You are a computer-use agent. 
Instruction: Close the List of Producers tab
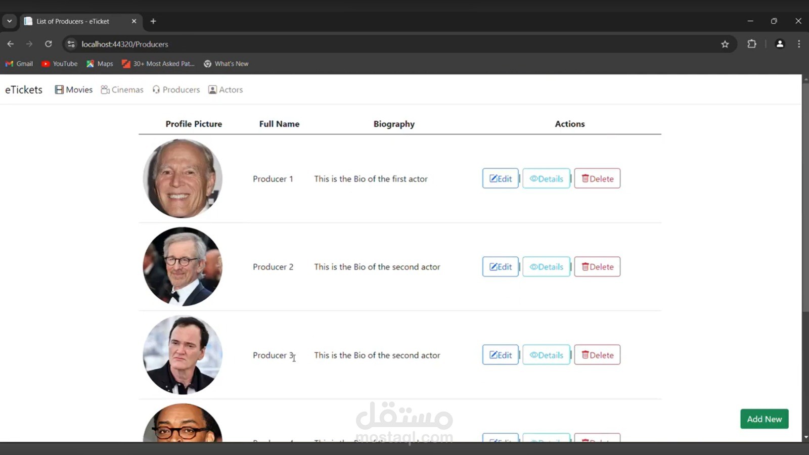[x=134, y=21]
